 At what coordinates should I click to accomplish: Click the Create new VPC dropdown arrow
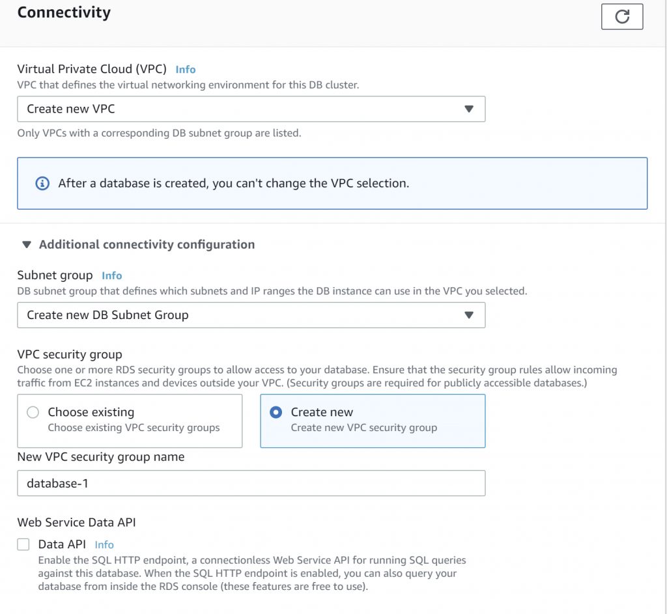coord(469,109)
